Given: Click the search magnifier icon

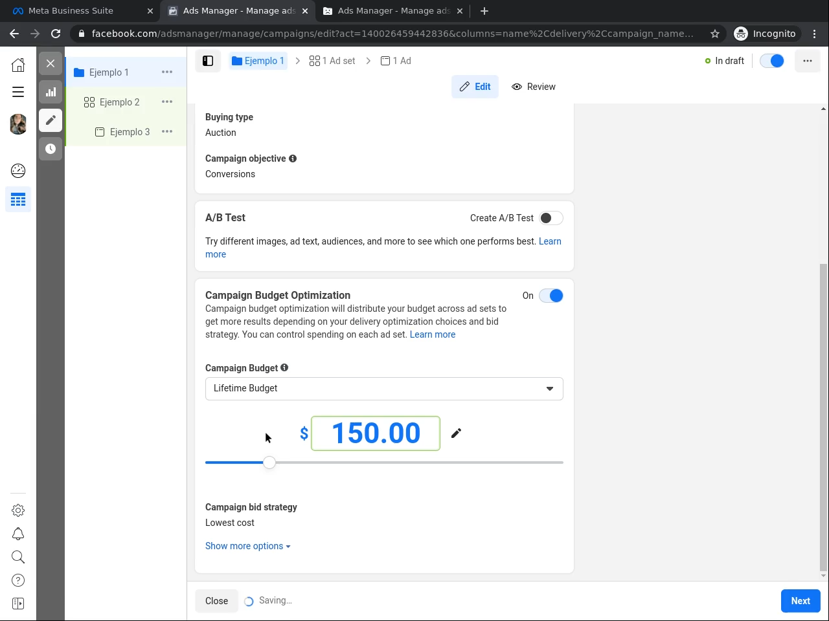Looking at the screenshot, I should [18, 557].
